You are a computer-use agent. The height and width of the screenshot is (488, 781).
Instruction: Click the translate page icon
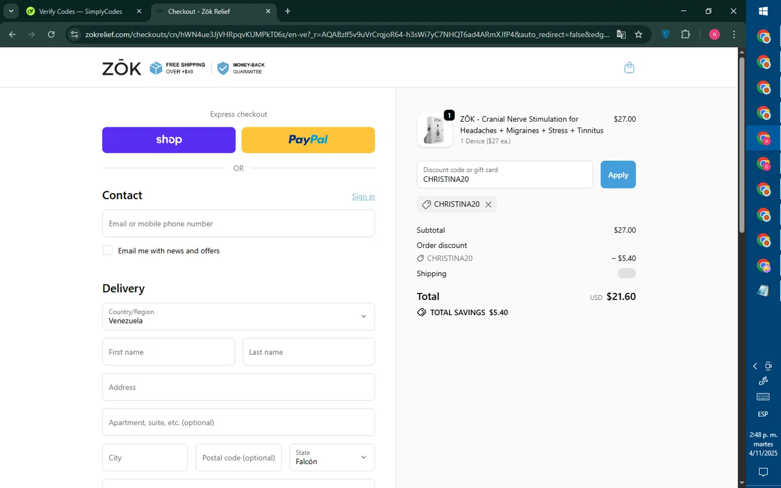(621, 34)
